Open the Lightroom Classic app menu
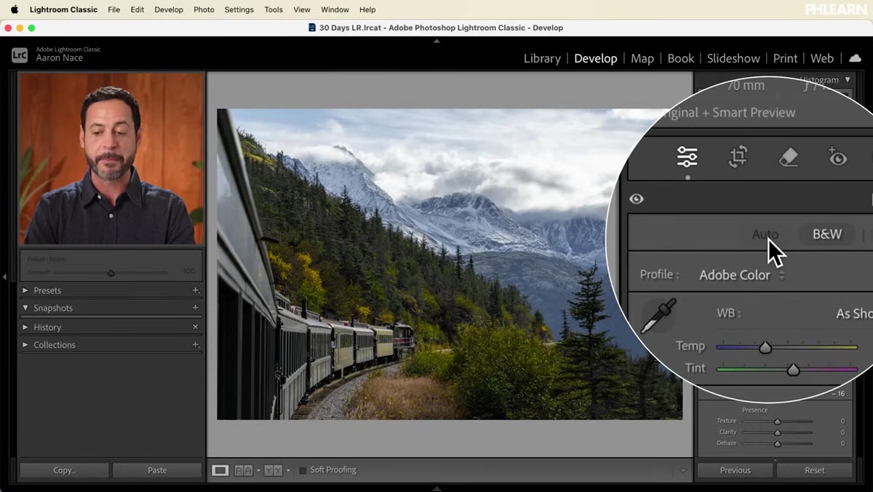Screen dimensions: 873x492 [x=63, y=9]
